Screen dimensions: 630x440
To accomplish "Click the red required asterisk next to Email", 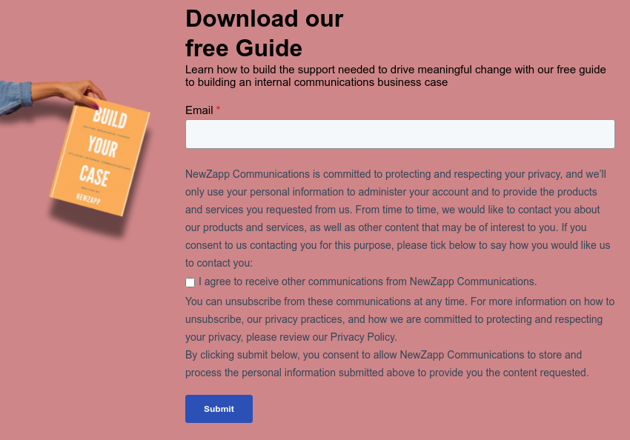I will 218,108.
